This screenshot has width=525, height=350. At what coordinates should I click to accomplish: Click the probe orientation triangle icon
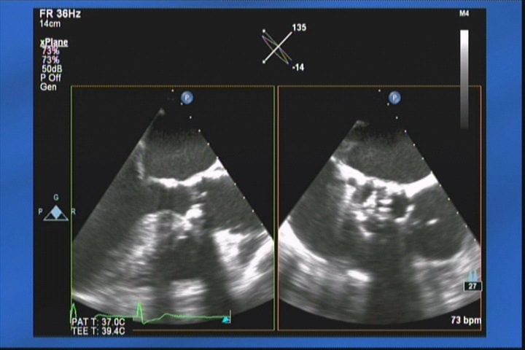56,213
